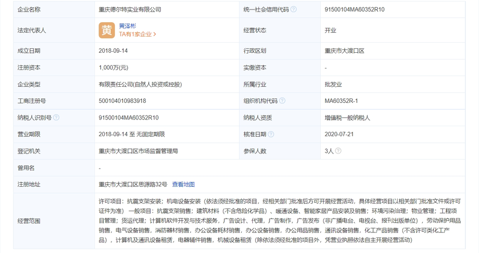This screenshot has width=479, height=253.
Task: Click the 重庆市大渡口区 district value
Action: tap(344, 51)
